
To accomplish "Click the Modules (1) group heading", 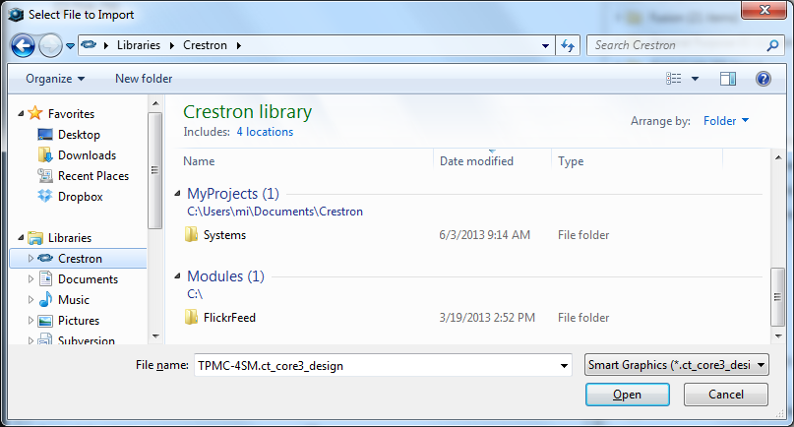I will click(226, 276).
